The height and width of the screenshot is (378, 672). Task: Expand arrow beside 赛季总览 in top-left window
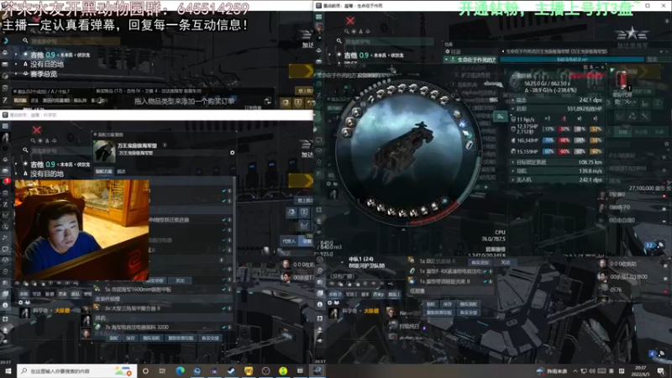click(16, 74)
